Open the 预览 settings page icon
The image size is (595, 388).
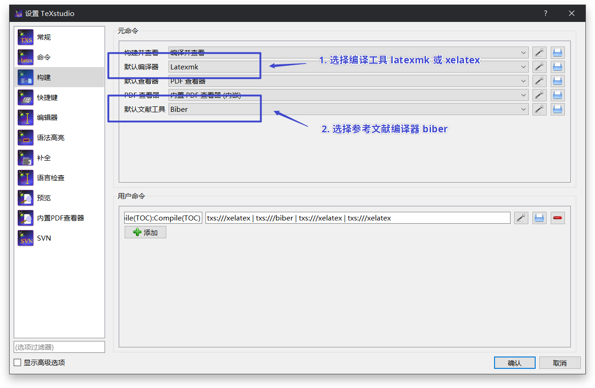tap(26, 198)
